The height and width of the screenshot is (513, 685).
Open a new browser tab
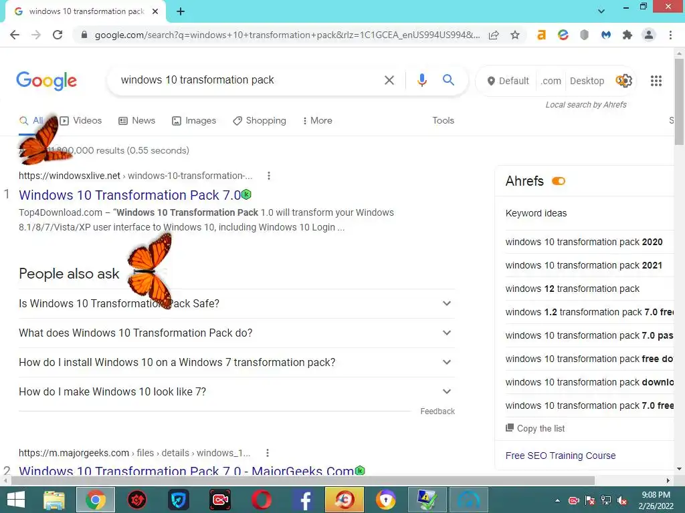point(181,12)
